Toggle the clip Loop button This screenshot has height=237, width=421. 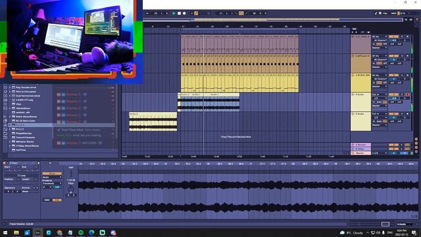[21, 176]
